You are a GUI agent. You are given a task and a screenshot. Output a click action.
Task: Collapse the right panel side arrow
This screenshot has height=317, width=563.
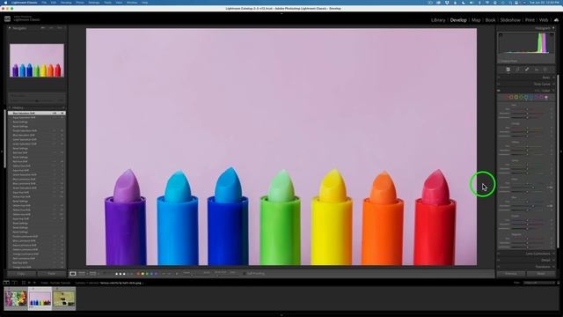(x=561, y=151)
